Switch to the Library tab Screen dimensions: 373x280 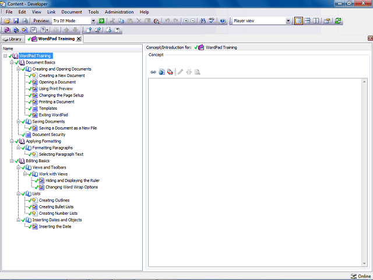13,39
